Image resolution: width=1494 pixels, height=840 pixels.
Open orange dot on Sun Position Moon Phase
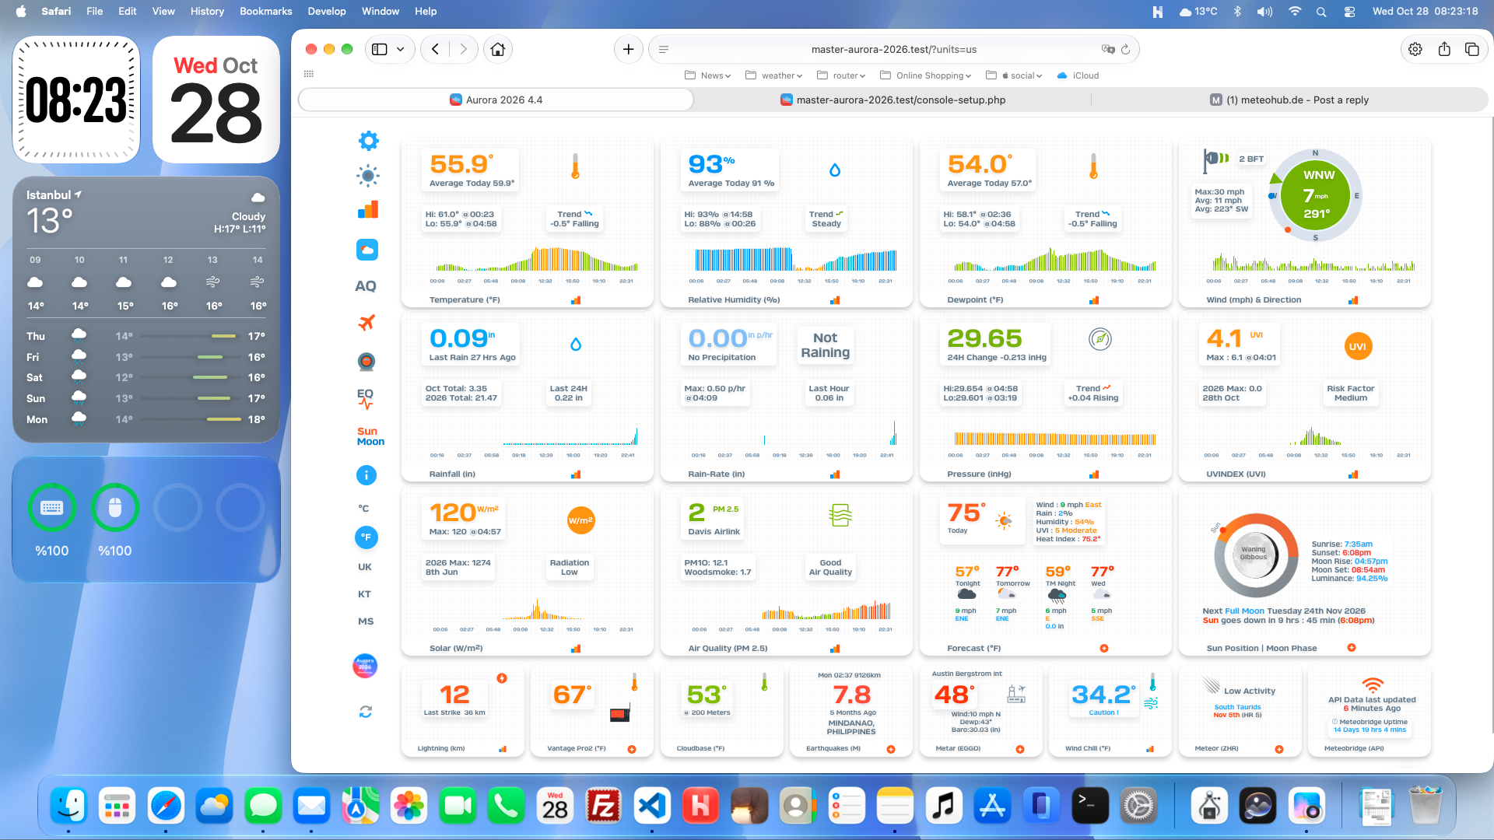tap(1352, 648)
